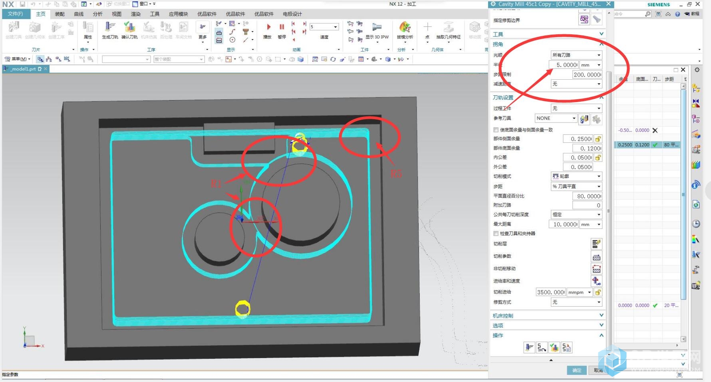Open the 菜单(M) menu button

click(x=18, y=59)
